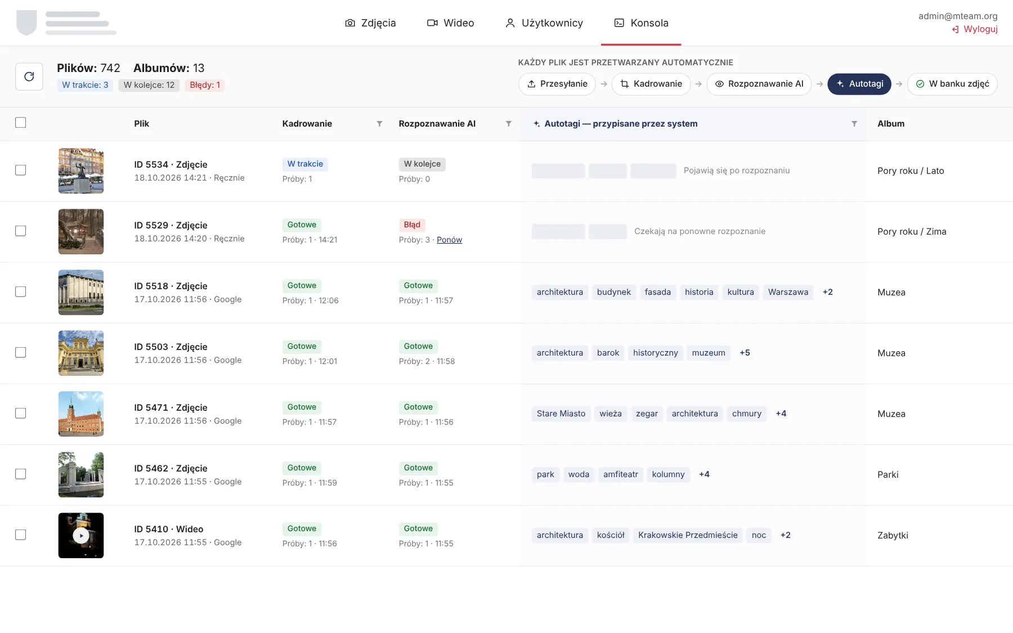This screenshot has height=633, width=1013.
Task: Click the W trakcie: 3 badge
Action: (85, 86)
